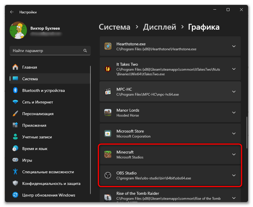Click the paintbrush icon for Персонализация

coord(15,114)
